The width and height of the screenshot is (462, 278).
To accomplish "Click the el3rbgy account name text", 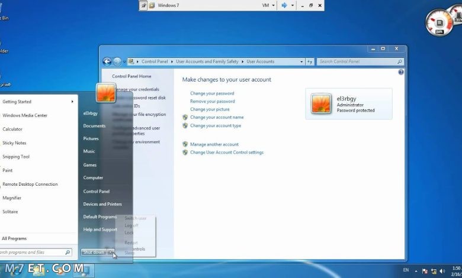I will point(346,99).
